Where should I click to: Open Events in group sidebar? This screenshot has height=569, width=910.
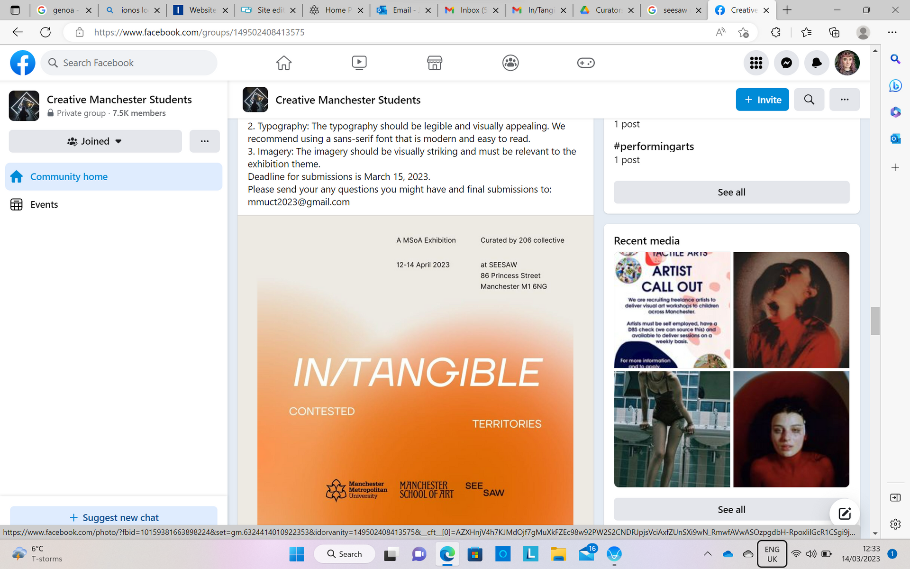(x=44, y=204)
